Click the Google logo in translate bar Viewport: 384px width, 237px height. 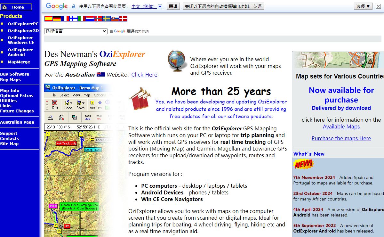pos(57,6)
